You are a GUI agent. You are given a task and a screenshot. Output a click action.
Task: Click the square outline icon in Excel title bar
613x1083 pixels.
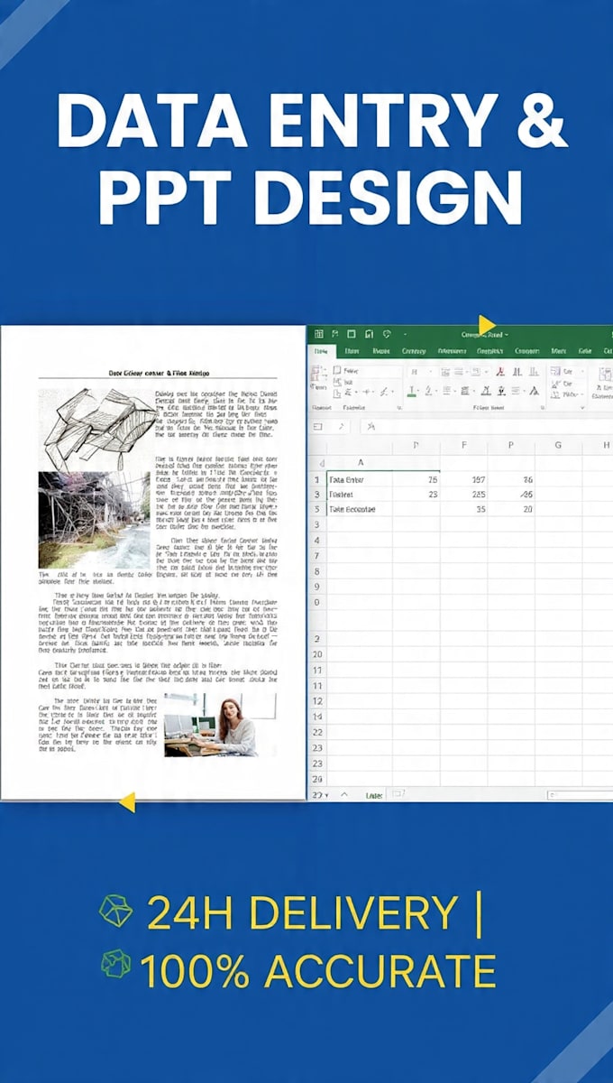351,333
